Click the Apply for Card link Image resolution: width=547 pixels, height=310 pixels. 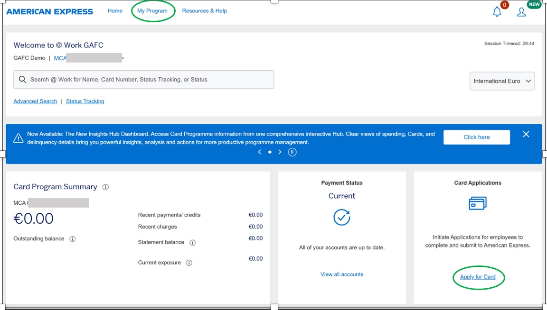478,277
